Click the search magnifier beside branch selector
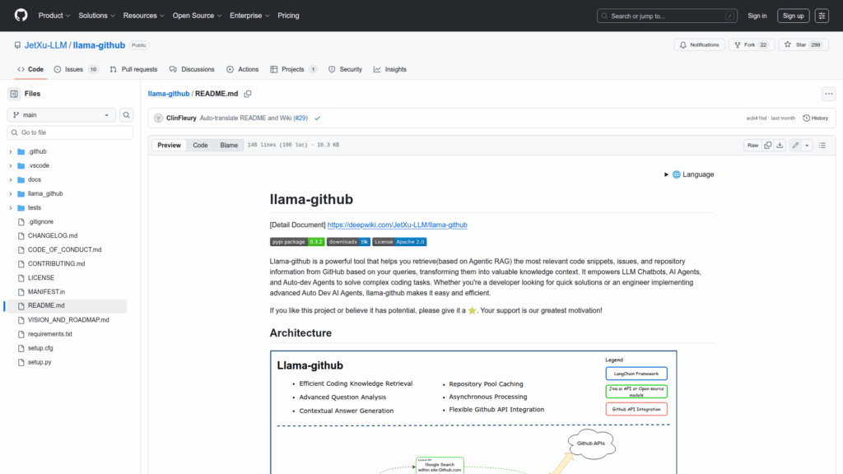The image size is (843, 474). 127,115
